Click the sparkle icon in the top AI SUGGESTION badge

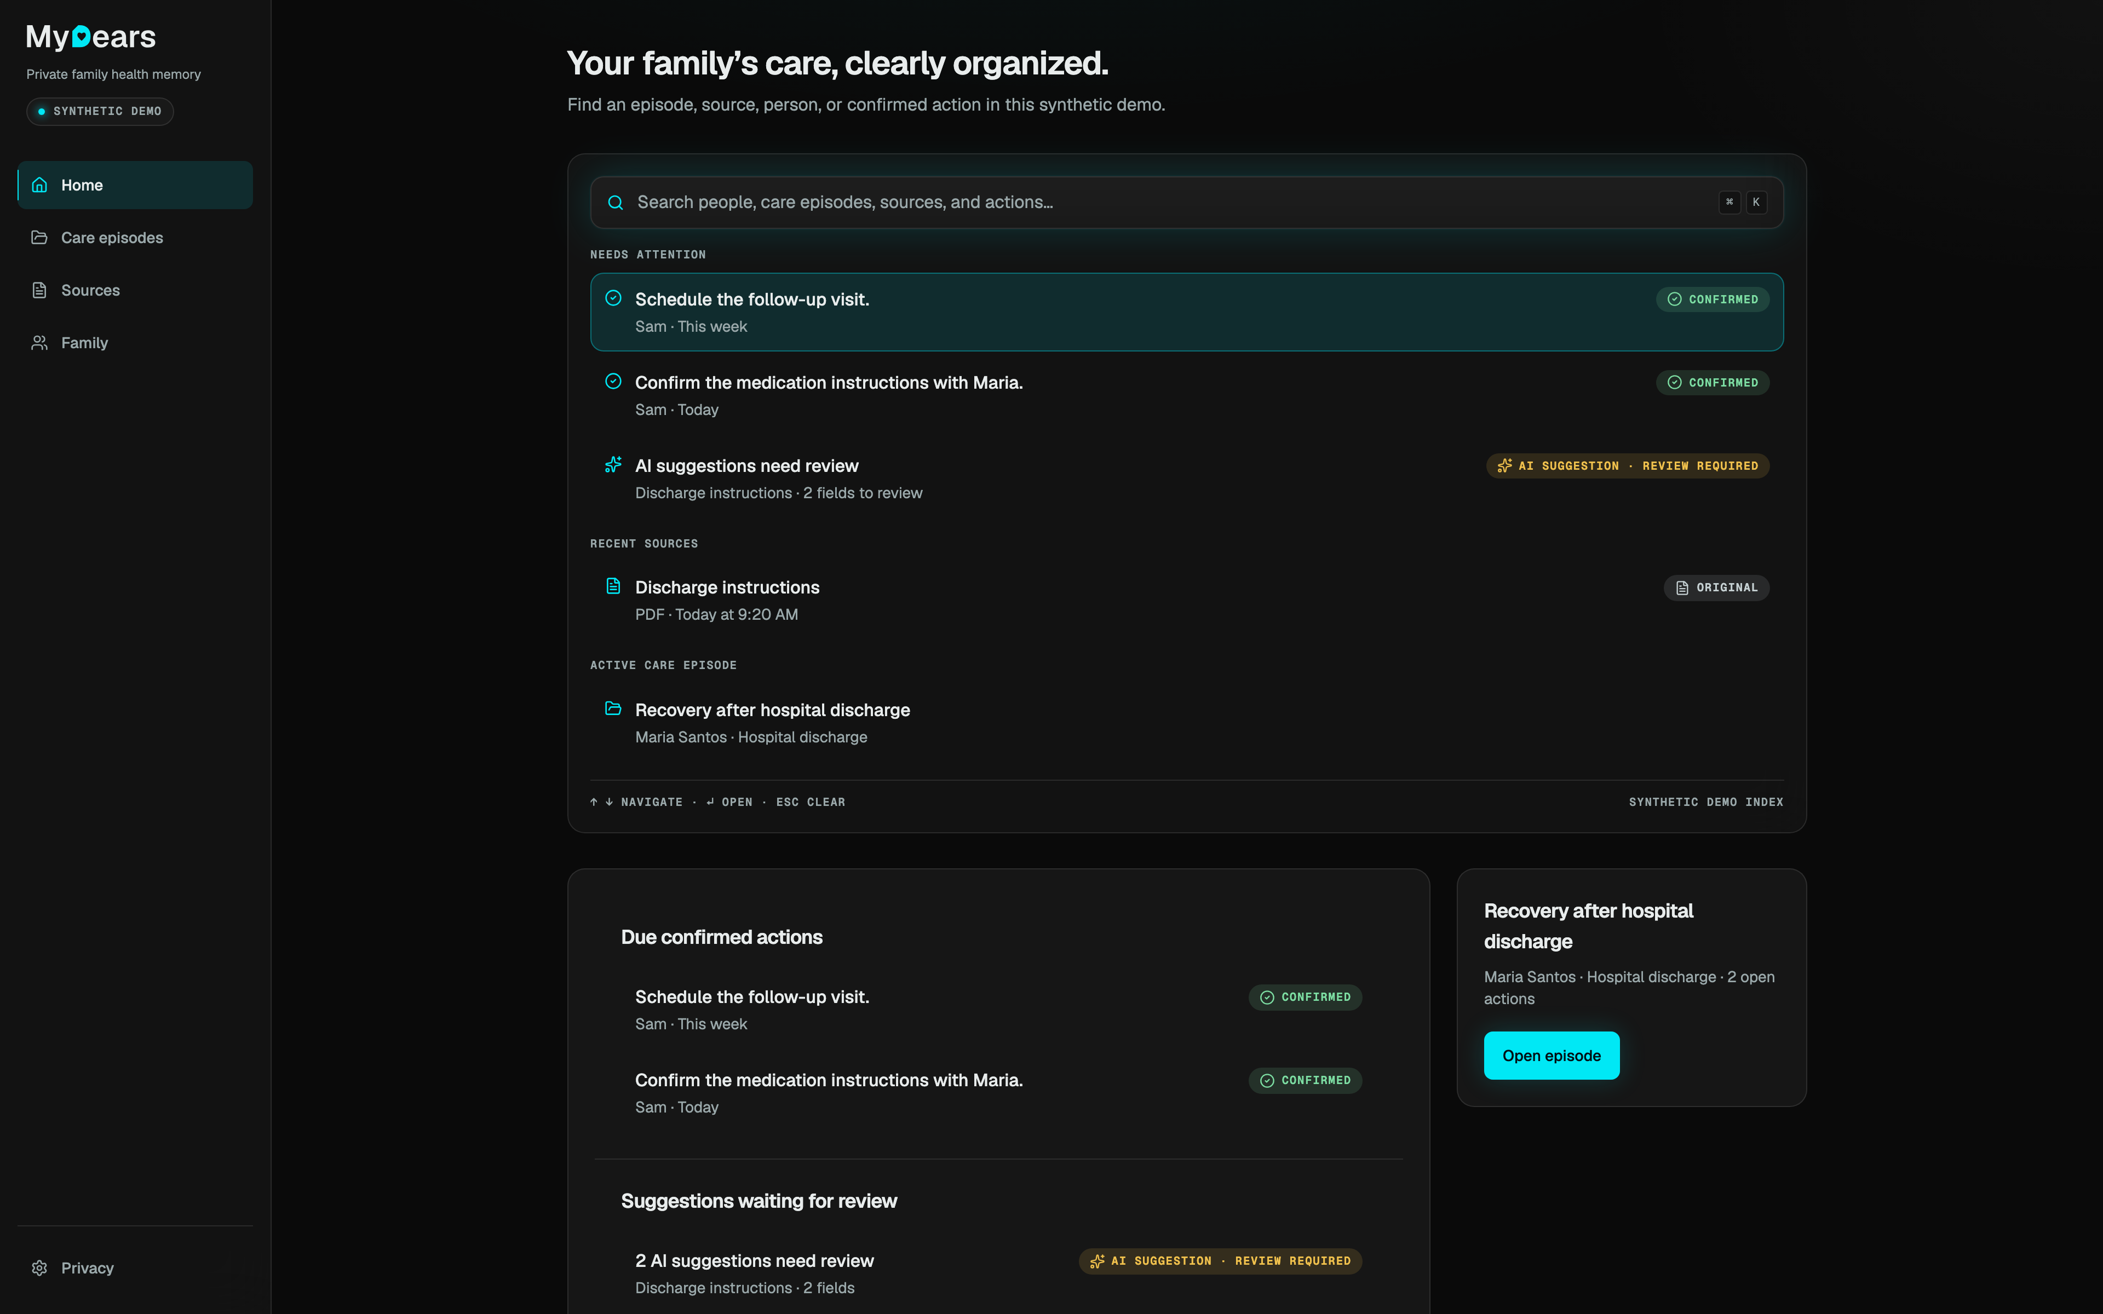pos(1505,466)
